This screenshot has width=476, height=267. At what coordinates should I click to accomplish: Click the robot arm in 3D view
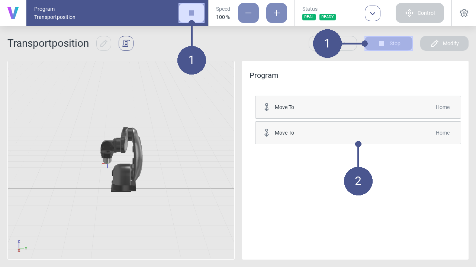click(x=123, y=159)
